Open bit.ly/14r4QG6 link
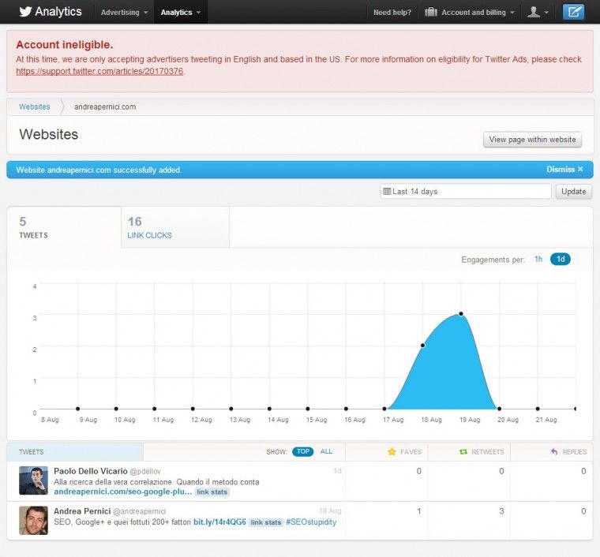Image resolution: width=600 pixels, height=557 pixels. click(219, 521)
